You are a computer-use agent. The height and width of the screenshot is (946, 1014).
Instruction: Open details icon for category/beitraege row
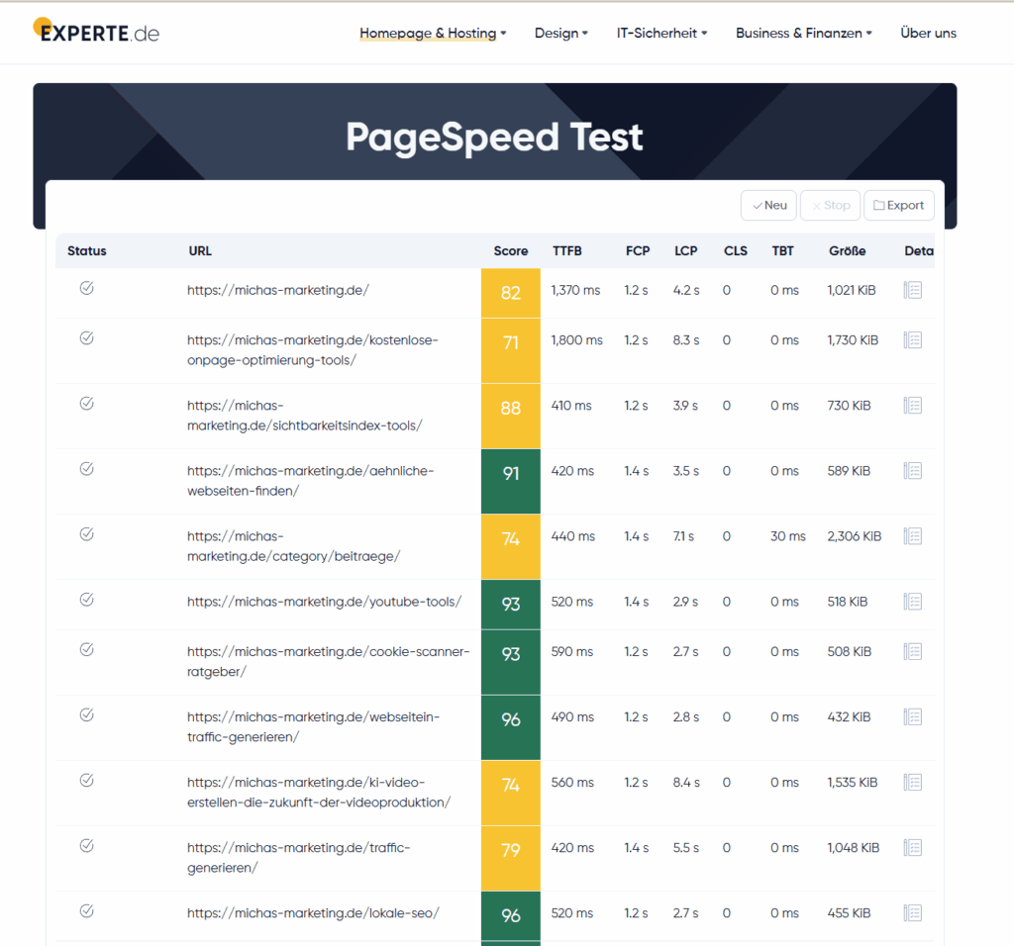click(912, 535)
